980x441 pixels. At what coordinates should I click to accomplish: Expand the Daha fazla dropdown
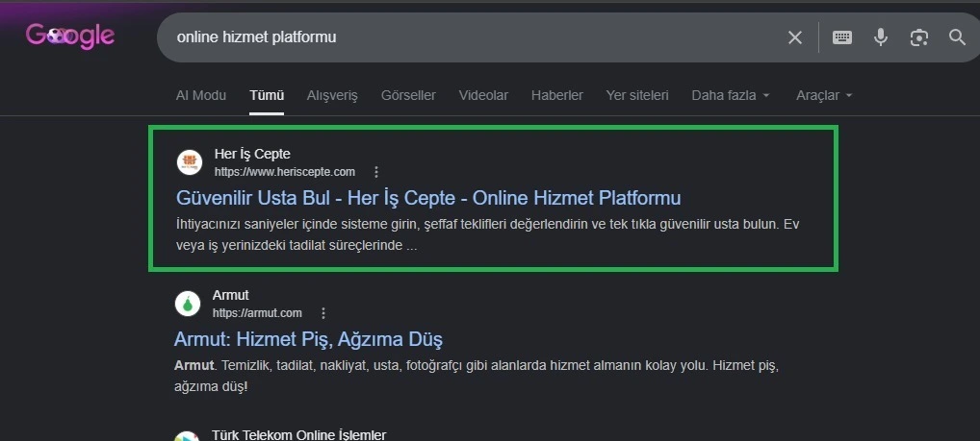[x=731, y=95]
